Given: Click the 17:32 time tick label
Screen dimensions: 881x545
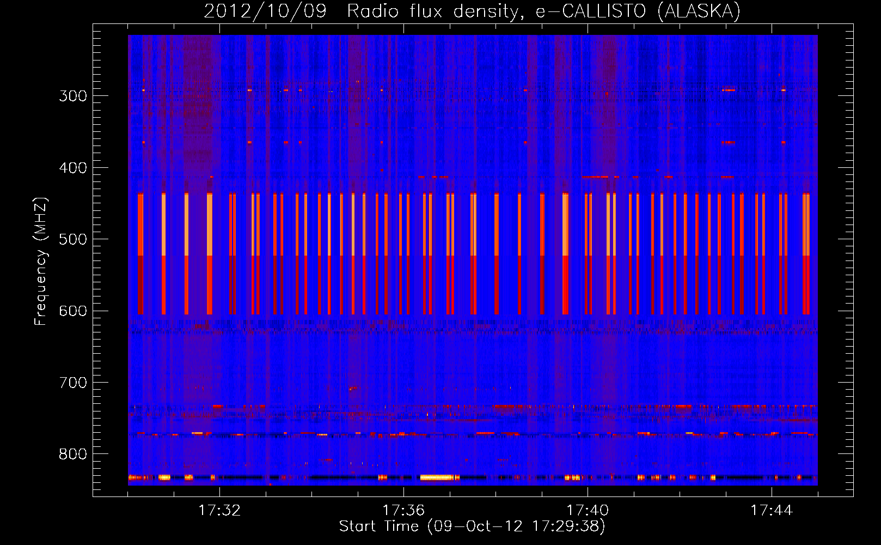Looking at the screenshot, I should click(219, 510).
